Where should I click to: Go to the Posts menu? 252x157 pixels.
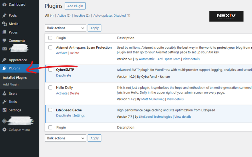pos(13,15)
